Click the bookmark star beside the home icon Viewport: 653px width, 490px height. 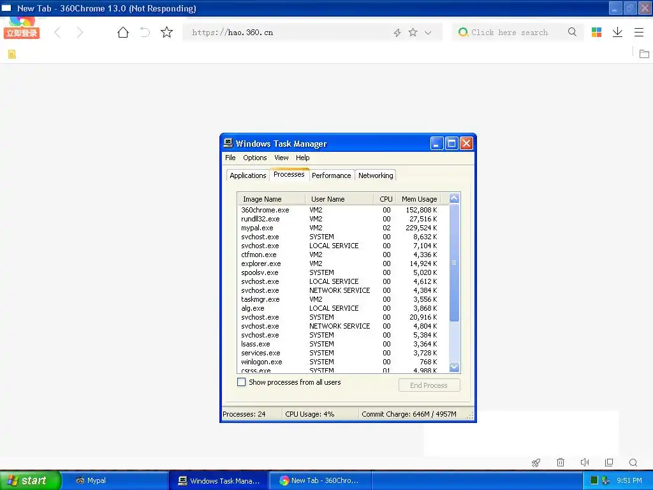[166, 32]
